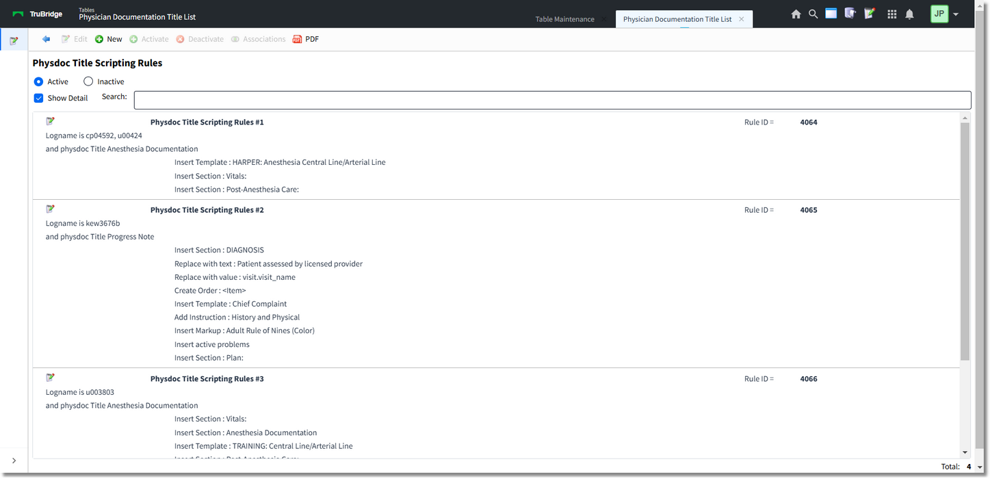Click 'Insert active problems' line
Viewport: 990px width, 479px height.
pyautogui.click(x=212, y=344)
